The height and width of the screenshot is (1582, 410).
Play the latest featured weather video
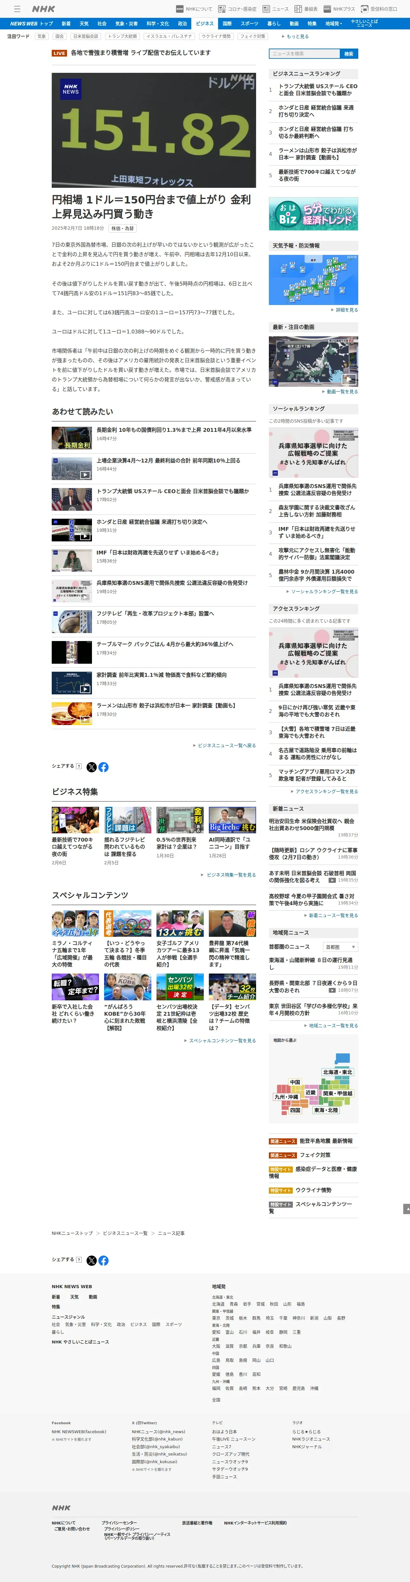click(313, 361)
